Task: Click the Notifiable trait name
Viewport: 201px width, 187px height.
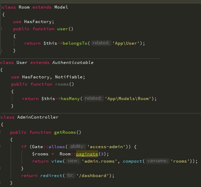Action: 68,77
